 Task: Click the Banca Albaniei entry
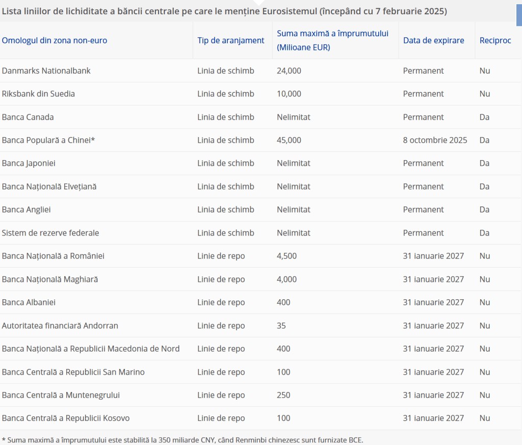pyautogui.click(x=29, y=302)
